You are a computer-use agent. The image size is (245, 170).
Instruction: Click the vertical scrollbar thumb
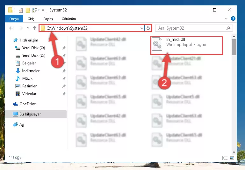[234, 47]
